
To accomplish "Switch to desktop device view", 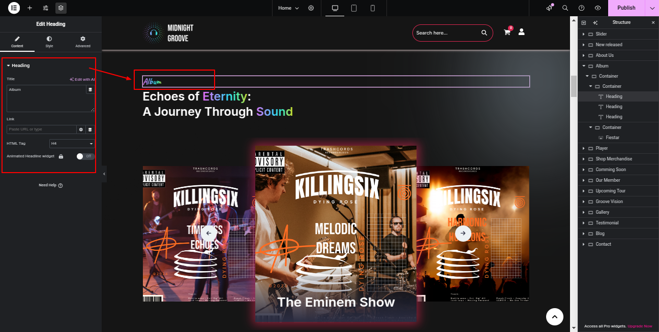I will [x=335, y=8].
